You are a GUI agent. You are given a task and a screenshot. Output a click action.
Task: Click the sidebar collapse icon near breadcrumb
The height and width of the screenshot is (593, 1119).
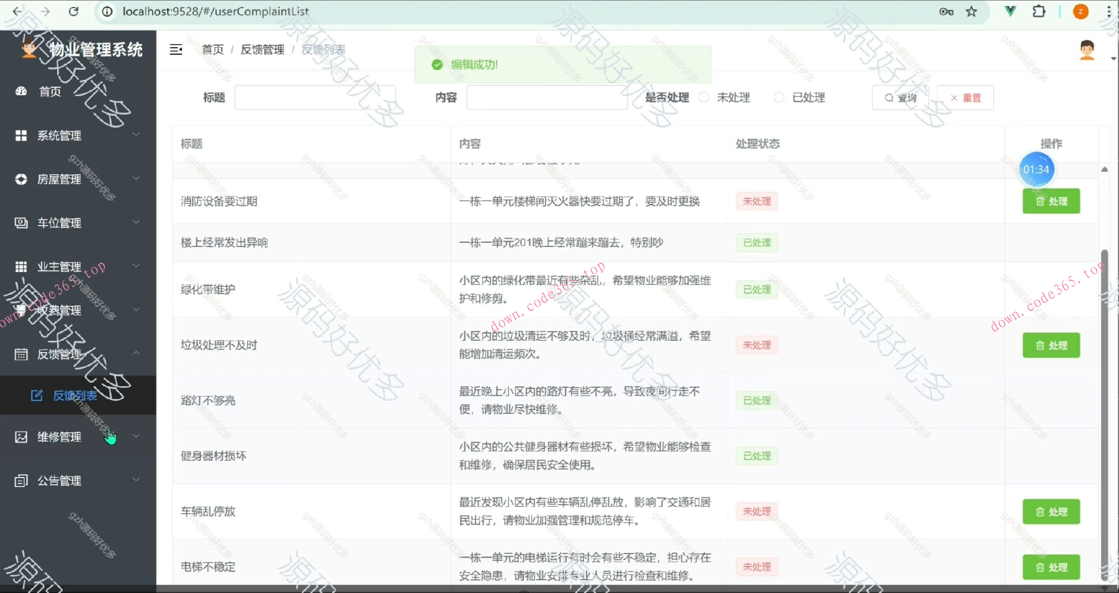(176, 50)
